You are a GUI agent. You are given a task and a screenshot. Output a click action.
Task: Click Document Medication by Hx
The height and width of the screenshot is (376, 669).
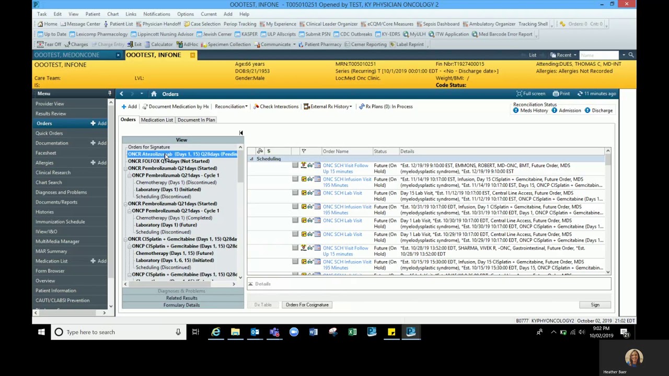coord(176,107)
